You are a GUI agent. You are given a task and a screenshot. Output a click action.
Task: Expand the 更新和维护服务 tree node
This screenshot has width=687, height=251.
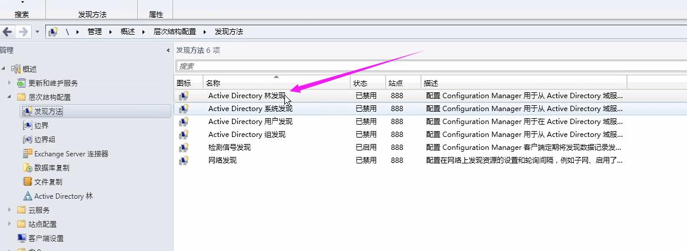pos(9,83)
